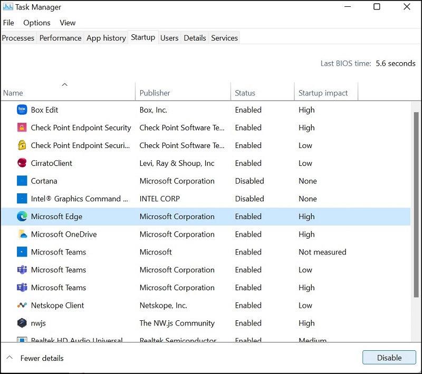Select the "Cortana" name text
The width and height of the screenshot is (422, 374).
coord(44,181)
